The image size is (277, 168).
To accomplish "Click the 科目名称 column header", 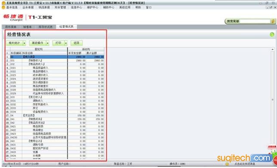I will 45,53.
